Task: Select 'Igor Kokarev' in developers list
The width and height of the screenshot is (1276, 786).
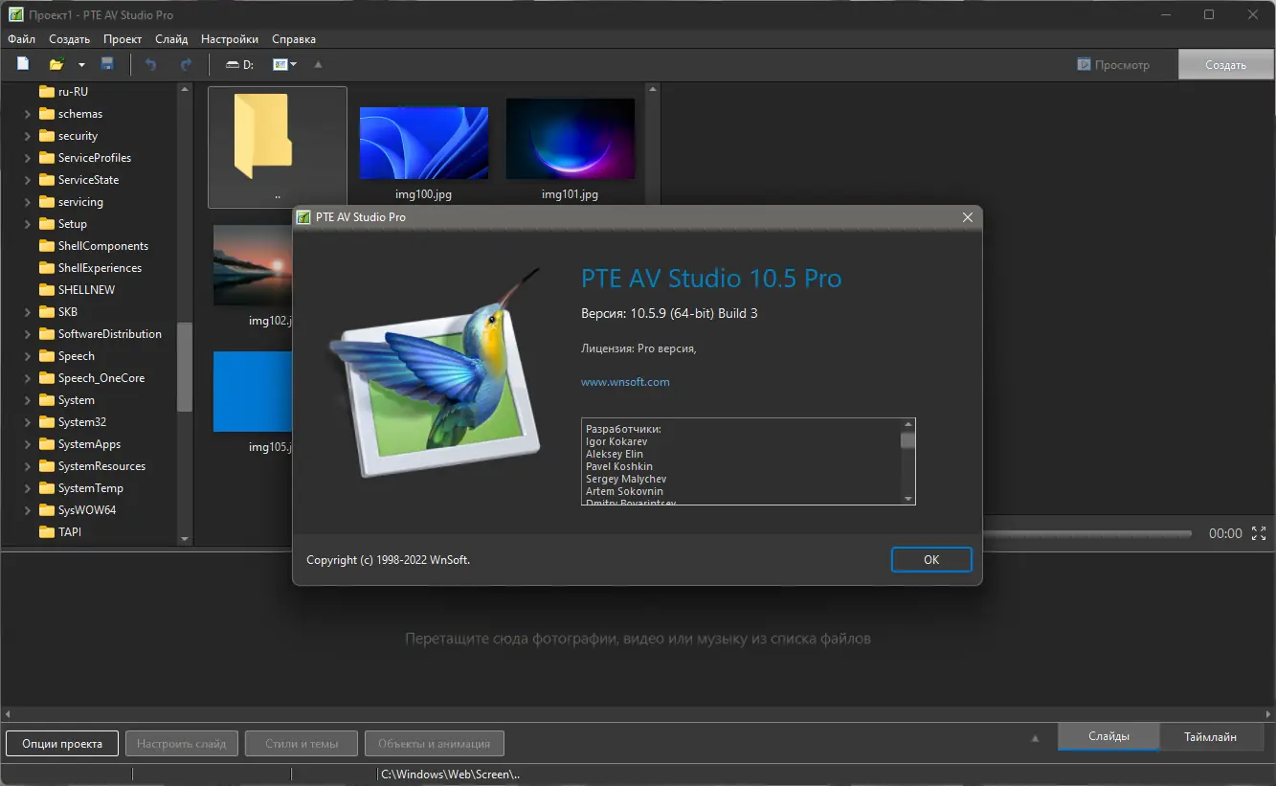Action: click(x=616, y=442)
